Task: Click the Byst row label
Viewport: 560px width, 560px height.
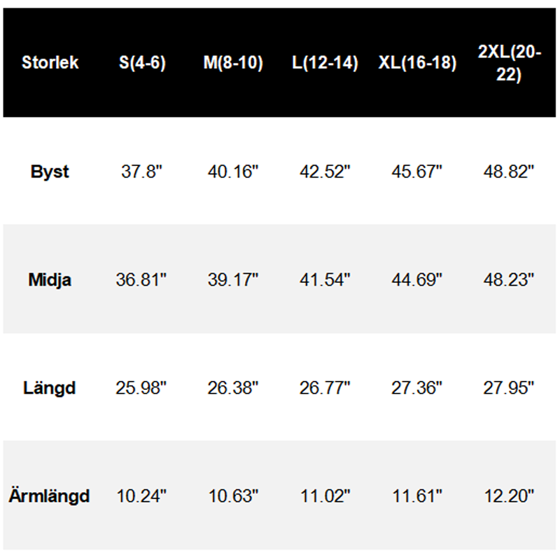Action: (x=50, y=171)
